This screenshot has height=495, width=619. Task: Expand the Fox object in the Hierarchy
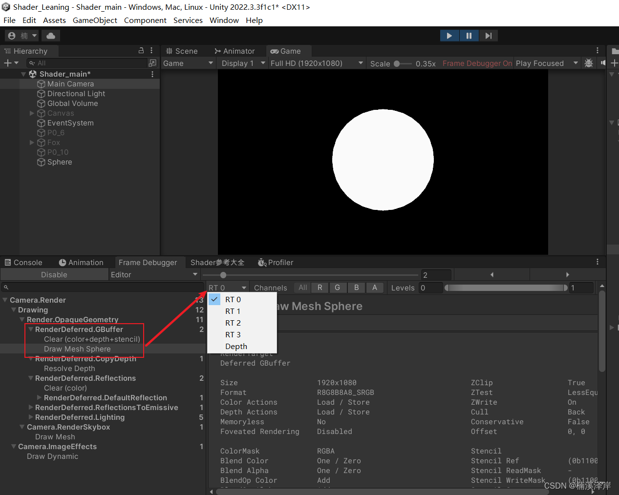31,143
